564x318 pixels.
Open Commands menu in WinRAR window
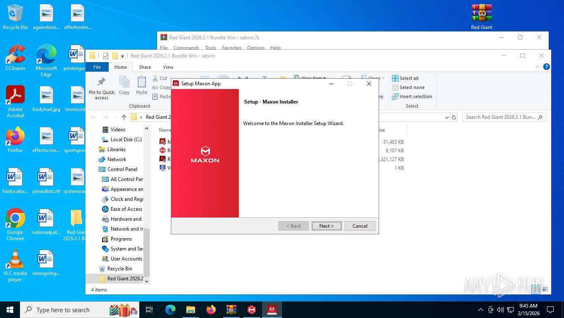[x=186, y=48]
